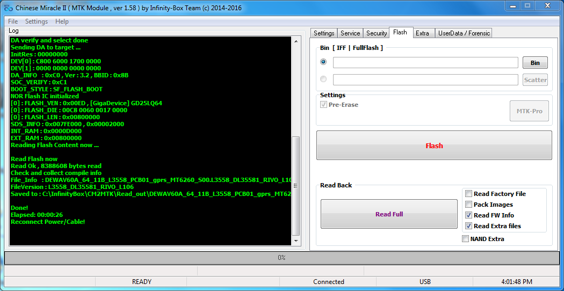Open the Extra tab
The height and width of the screenshot is (291, 564).
[422, 33]
